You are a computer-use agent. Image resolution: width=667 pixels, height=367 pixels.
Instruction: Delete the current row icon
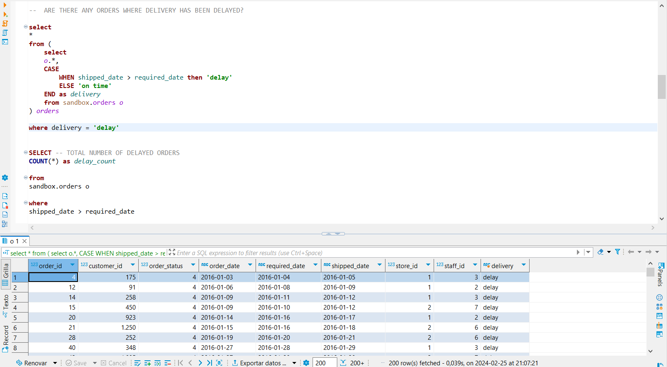[x=168, y=363]
